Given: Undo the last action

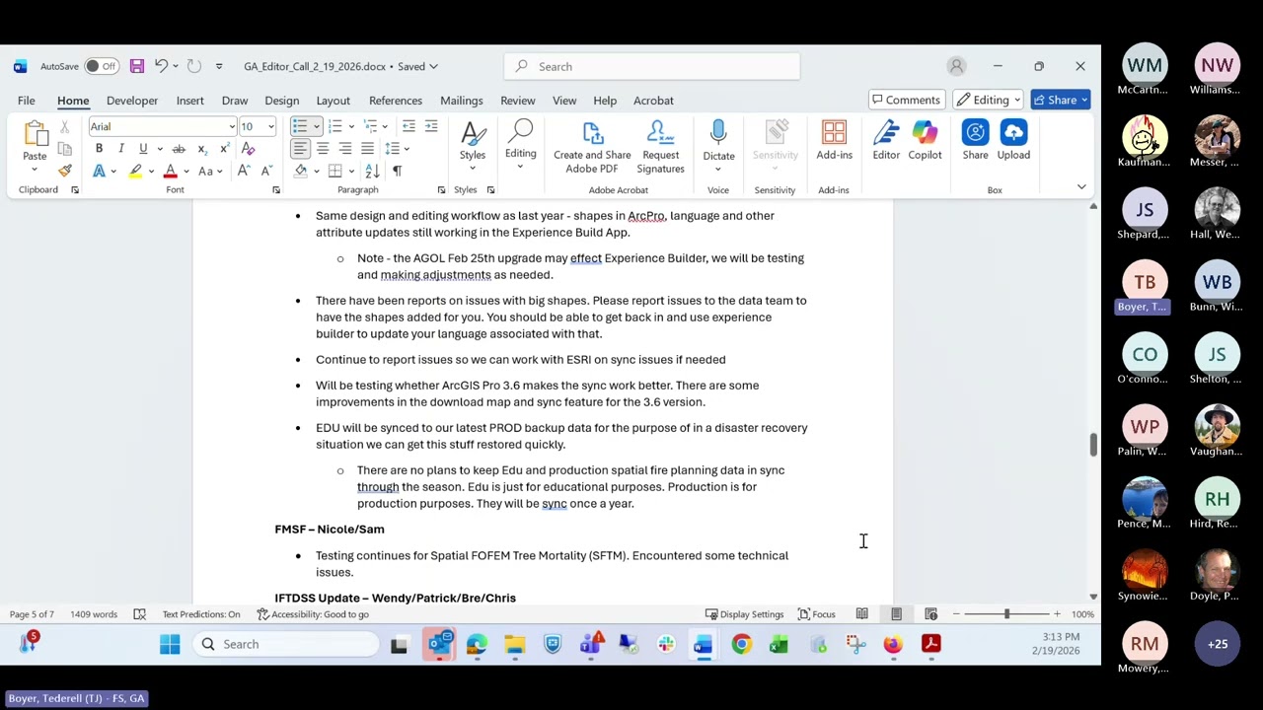Looking at the screenshot, I should point(162,66).
